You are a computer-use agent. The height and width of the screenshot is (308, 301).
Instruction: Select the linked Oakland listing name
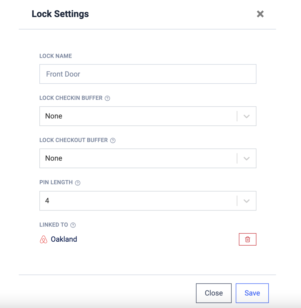point(64,239)
